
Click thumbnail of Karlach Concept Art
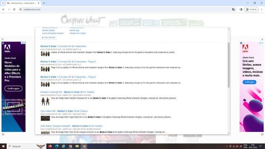45,101
